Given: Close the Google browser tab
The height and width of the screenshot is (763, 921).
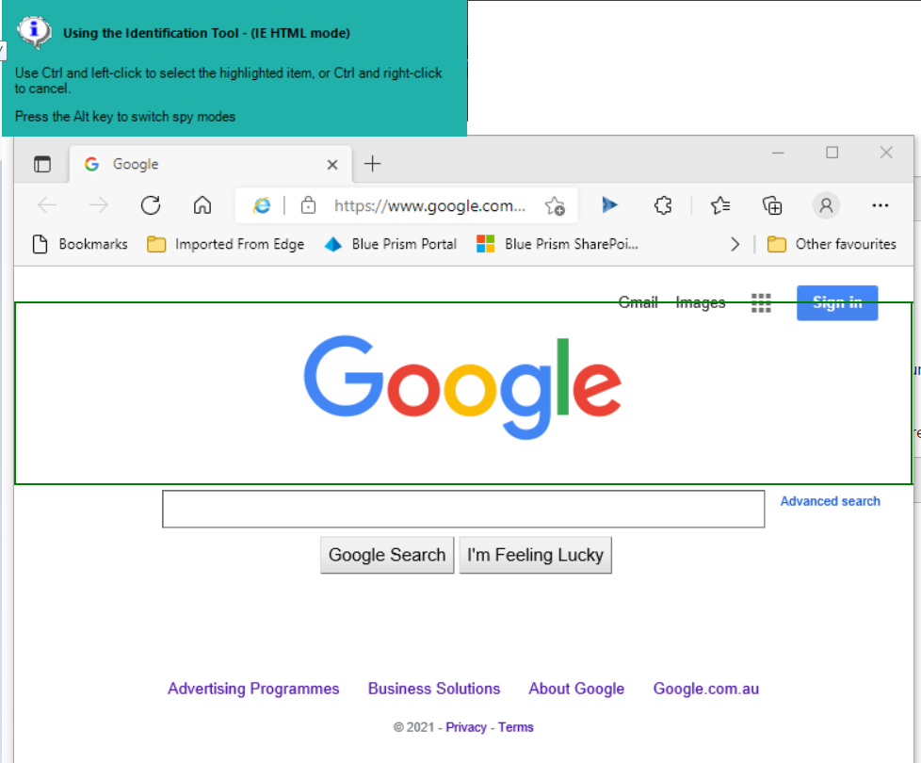Looking at the screenshot, I should 332,165.
